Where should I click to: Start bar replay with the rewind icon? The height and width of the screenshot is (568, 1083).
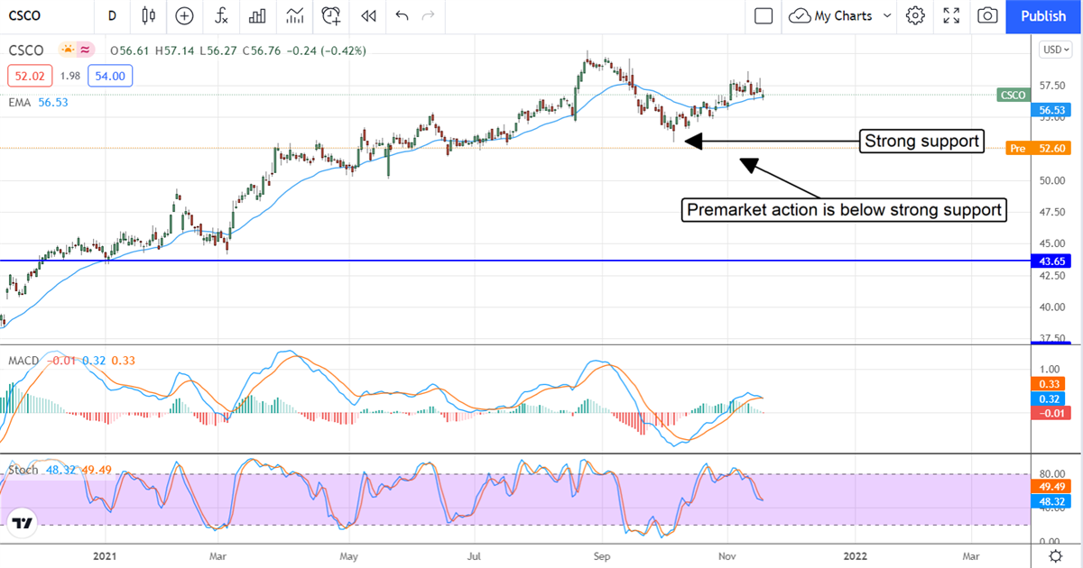(x=367, y=15)
